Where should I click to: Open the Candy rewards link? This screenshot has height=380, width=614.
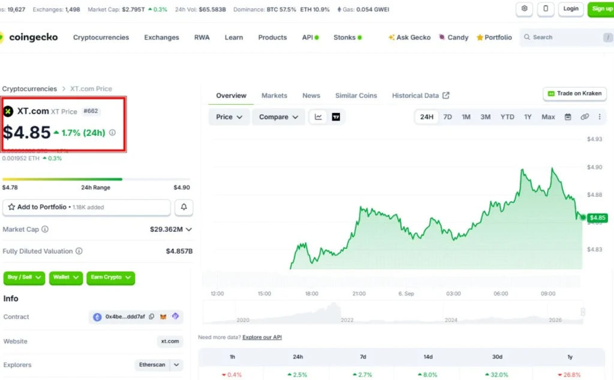pyautogui.click(x=453, y=38)
